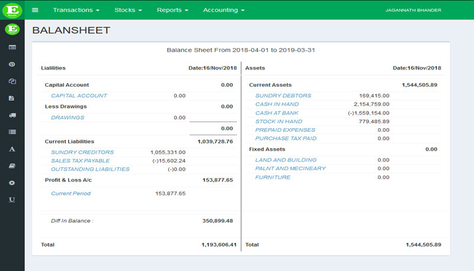Expand the Reports dropdown menu
The height and width of the screenshot is (271, 474).
(172, 10)
